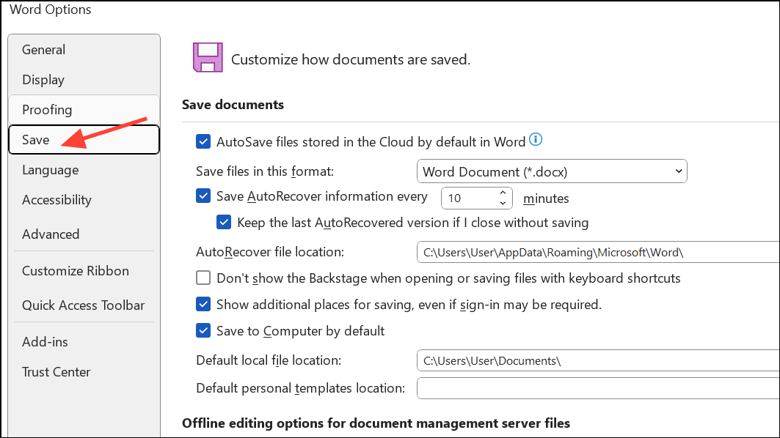780x438 pixels.
Task: Uncheck "Save AutoRecover information every"
Action: click(x=203, y=196)
